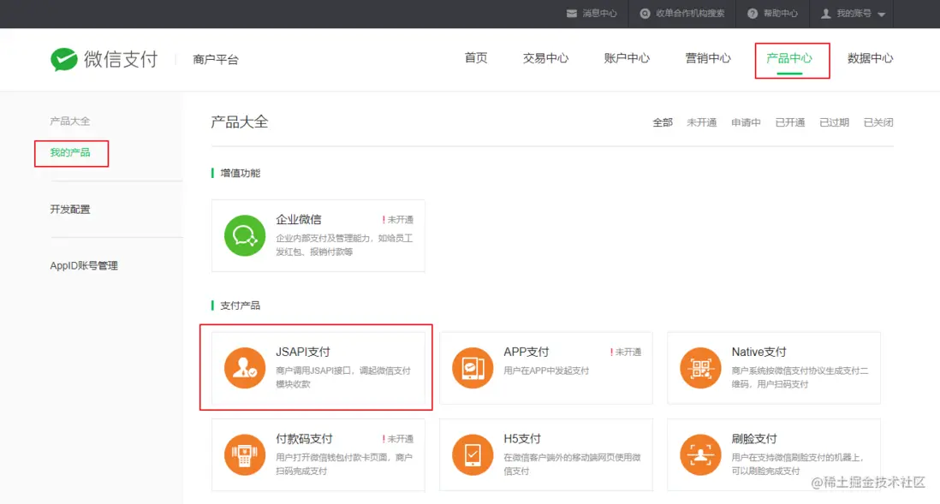Open the 账户中心 tab
Viewport: 940px width, 504px height.
pyautogui.click(x=627, y=58)
